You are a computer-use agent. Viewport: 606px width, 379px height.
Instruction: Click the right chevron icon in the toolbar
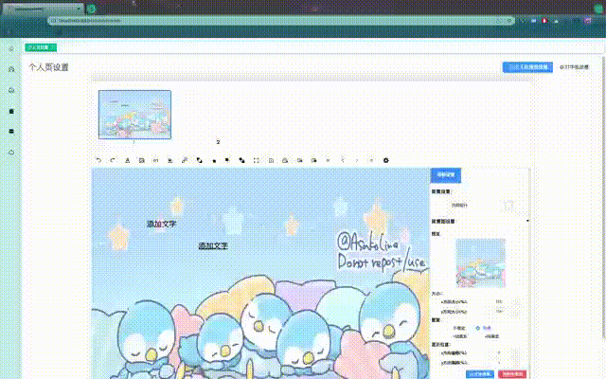(x=357, y=160)
